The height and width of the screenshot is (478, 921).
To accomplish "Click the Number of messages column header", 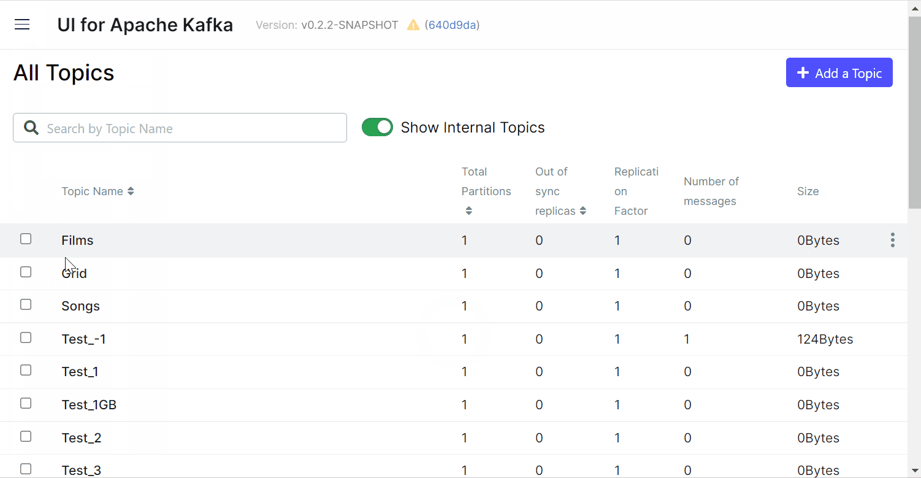I will pyautogui.click(x=711, y=191).
